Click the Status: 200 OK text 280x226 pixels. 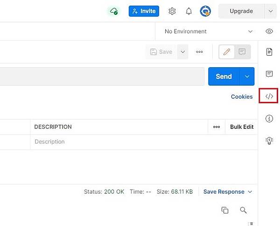pyautogui.click(x=104, y=192)
